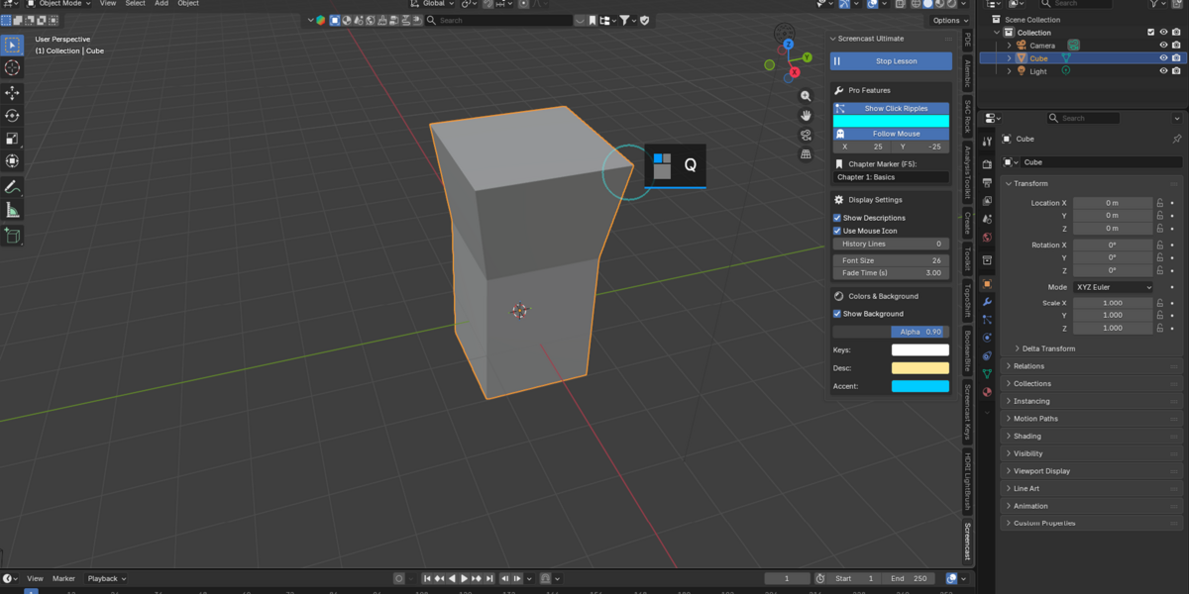Uncheck Show Descriptions checkbox
The image size is (1189, 594).
tap(837, 218)
